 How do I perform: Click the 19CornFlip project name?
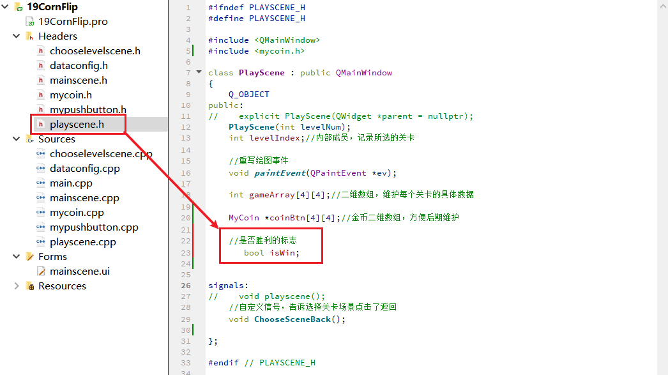pos(52,7)
